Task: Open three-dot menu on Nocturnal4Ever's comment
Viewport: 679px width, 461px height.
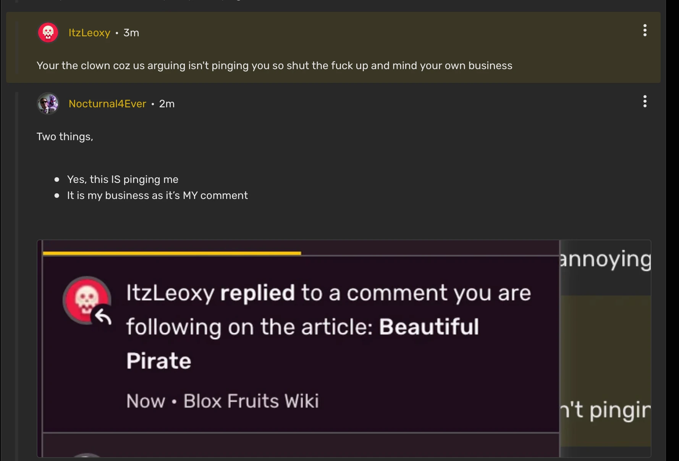Action: (645, 101)
